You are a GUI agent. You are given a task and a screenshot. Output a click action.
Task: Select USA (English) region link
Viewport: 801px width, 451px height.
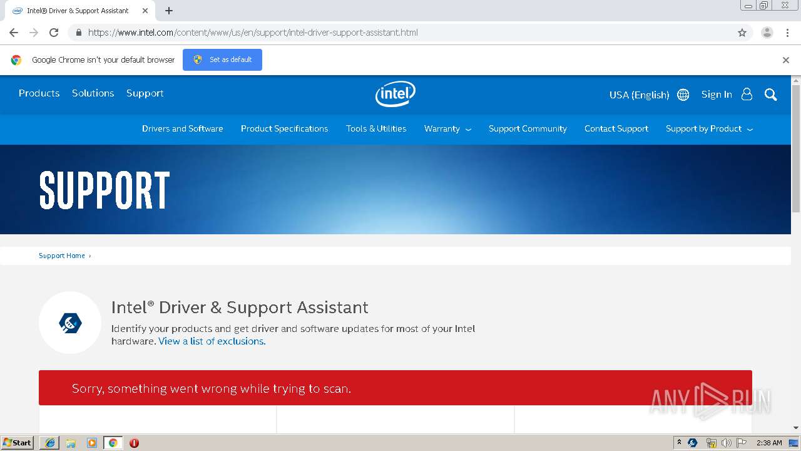click(639, 95)
